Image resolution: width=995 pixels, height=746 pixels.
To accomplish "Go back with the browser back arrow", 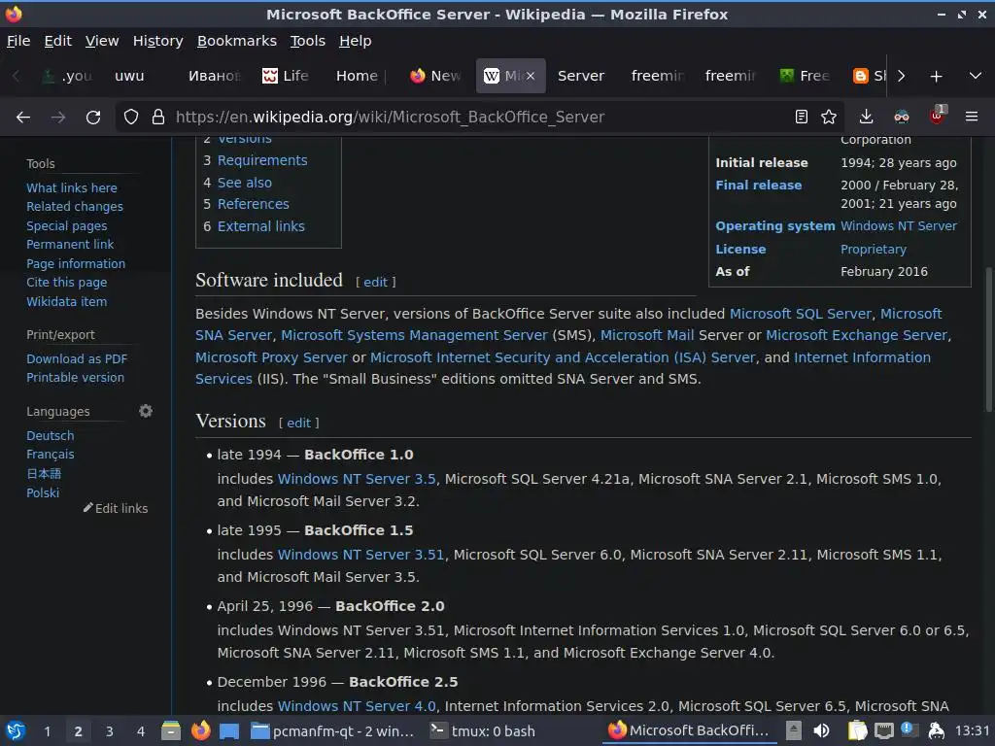I will (23, 117).
